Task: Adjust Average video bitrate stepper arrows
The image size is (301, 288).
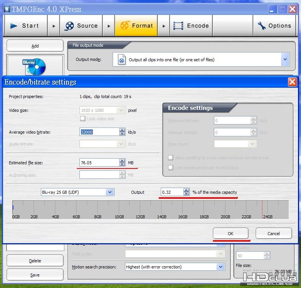Action: click(122, 132)
